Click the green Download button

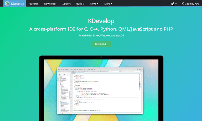pos(101,44)
